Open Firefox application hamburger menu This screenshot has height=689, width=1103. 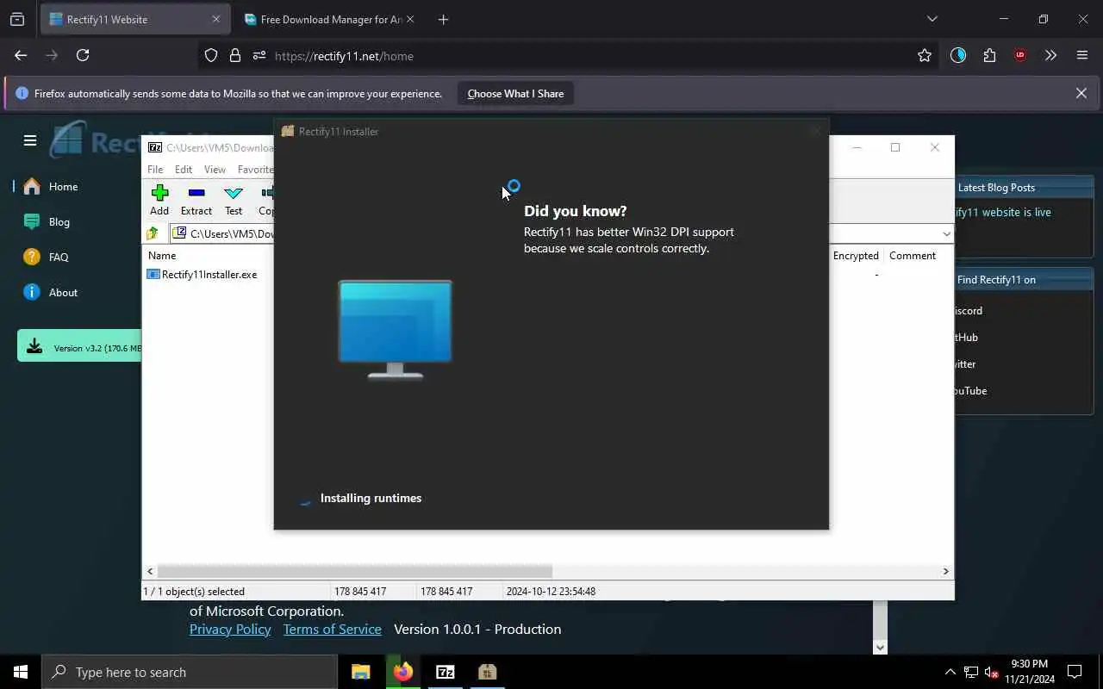[x=1082, y=55]
